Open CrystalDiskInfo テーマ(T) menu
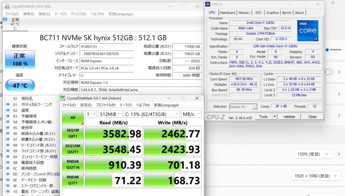 [x=60, y=14]
